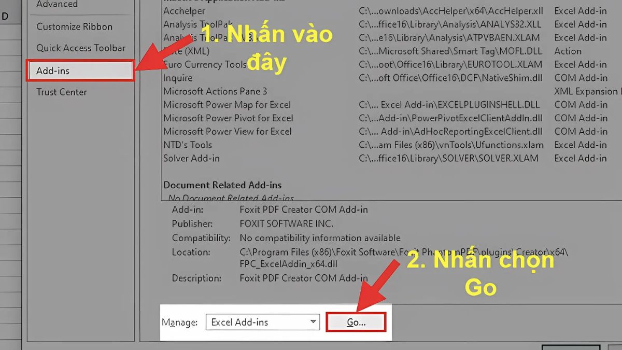Select the NTD's Tools add-in
The width and height of the screenshot is (622, 350).
(x=188, y=145)
